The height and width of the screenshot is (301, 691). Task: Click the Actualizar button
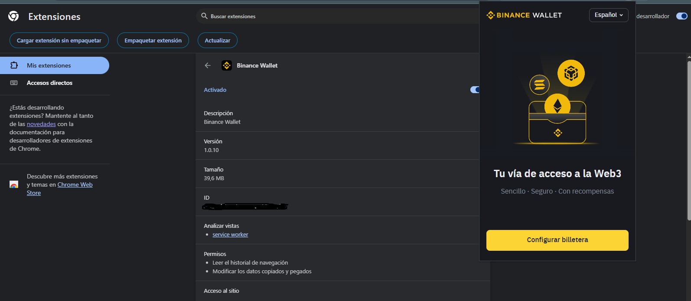click(217, 40)
